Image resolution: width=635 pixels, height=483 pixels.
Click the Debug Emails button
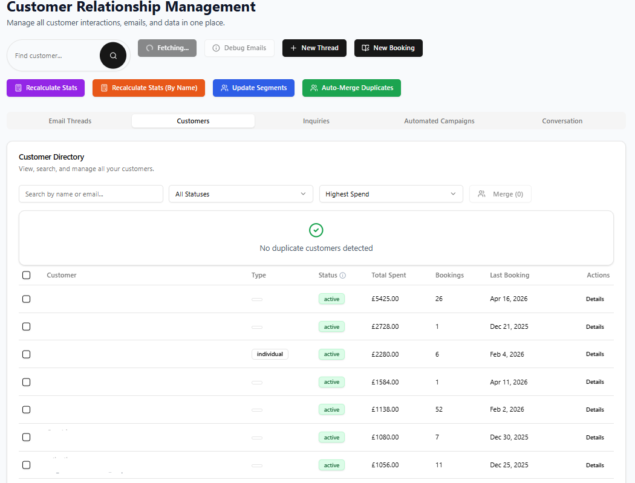pyautogui.click(x=239, y=48)
